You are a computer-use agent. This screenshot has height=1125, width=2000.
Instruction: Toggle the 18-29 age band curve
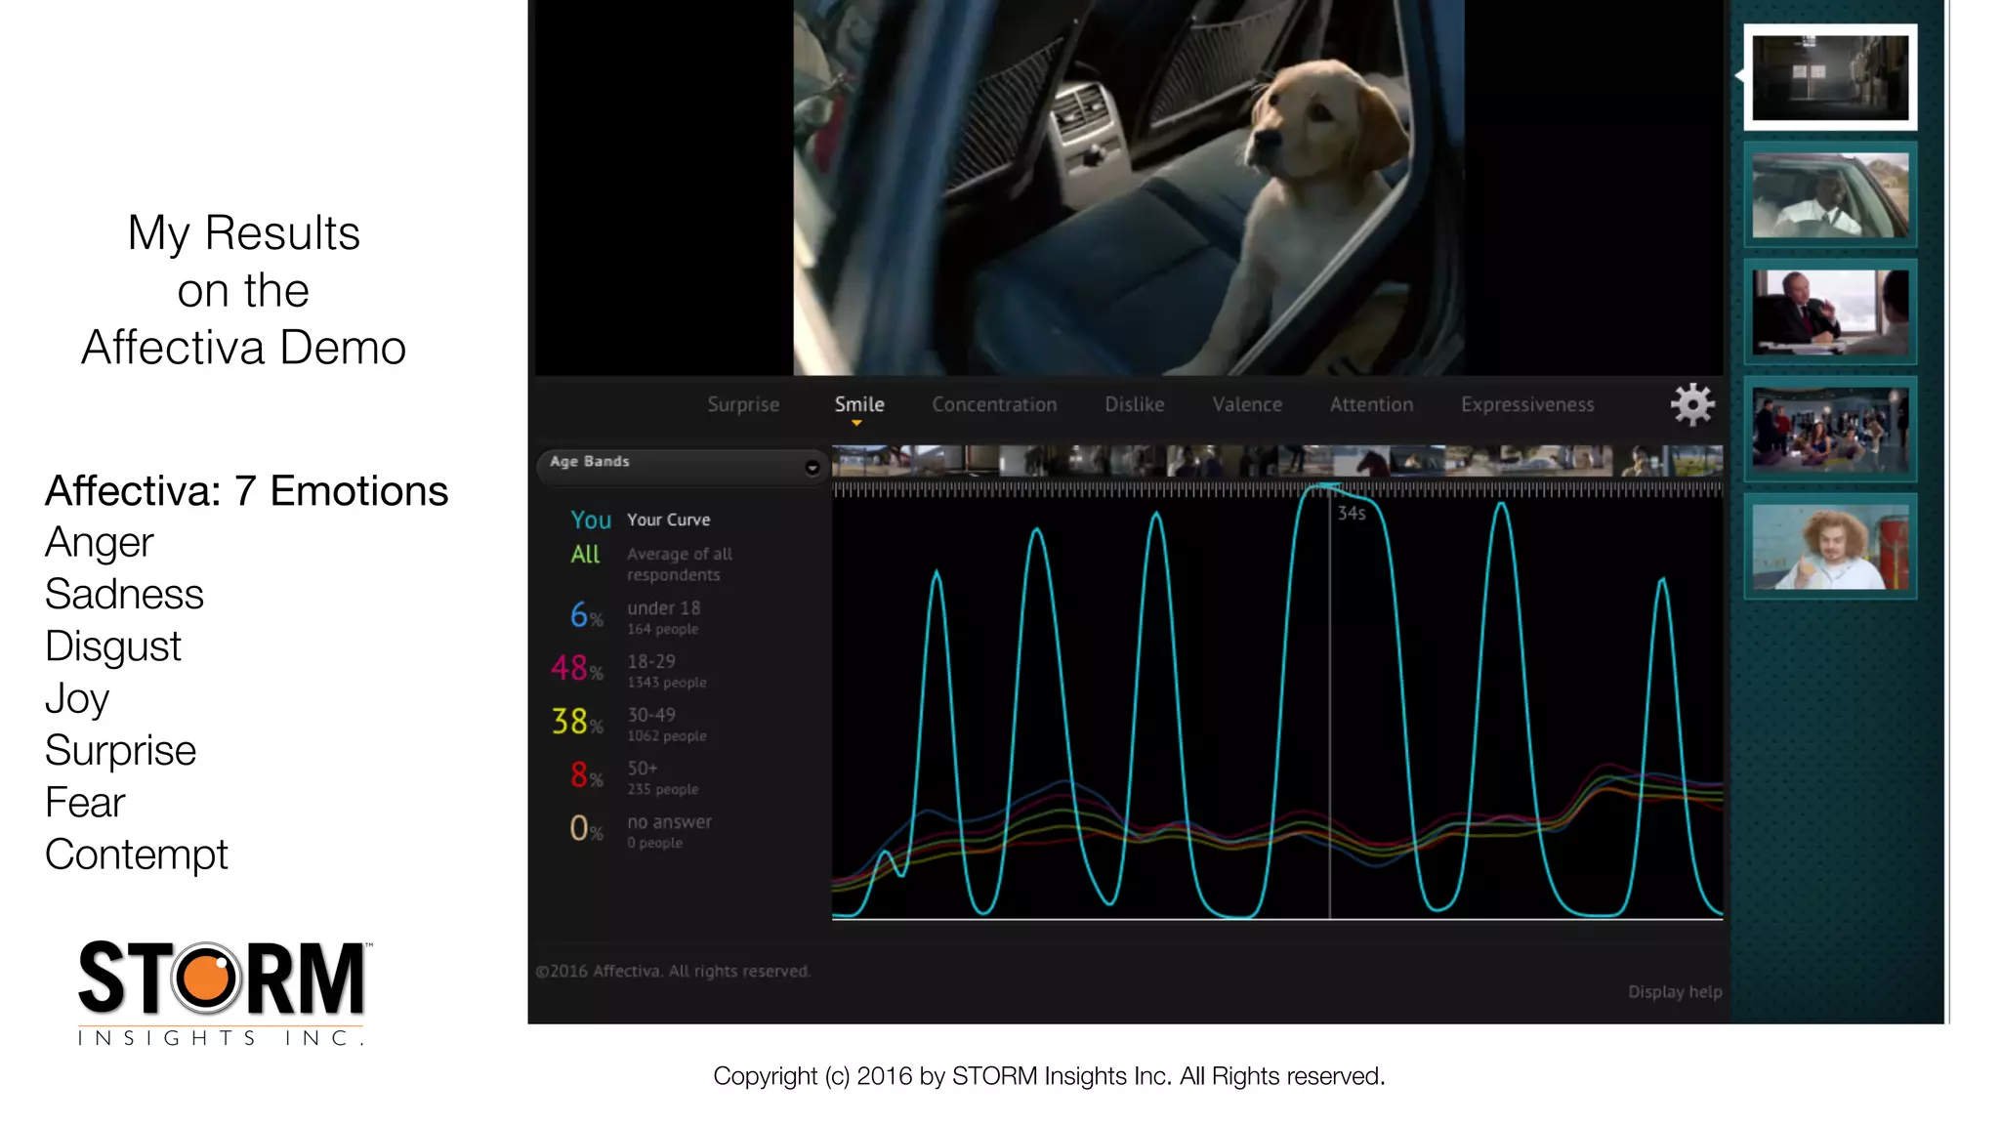[x=576, y=669]
